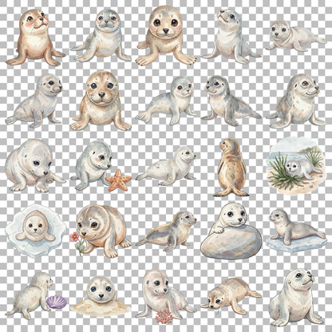Click the top-left brown seal pup
This screenshot has width=332, height=332.
(x=34, y=38)
